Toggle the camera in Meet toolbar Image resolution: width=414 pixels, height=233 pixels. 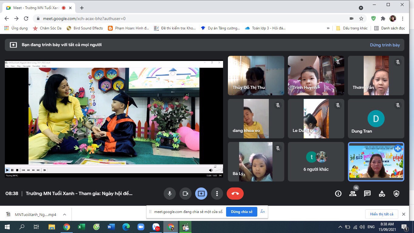tap(185, 194)
